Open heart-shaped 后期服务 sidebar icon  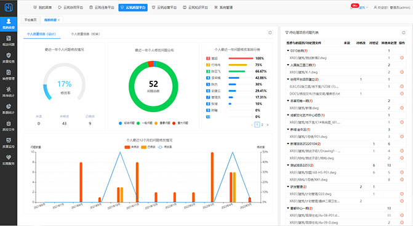9,159
